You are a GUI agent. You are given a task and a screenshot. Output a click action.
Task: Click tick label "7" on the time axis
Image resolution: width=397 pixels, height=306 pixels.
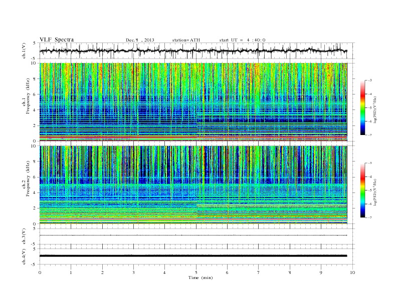click(x=259, y=272)
